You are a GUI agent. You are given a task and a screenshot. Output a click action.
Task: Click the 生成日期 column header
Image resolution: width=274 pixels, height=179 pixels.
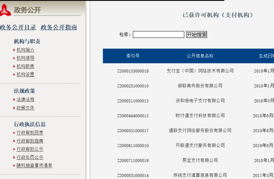coord(266,56)
